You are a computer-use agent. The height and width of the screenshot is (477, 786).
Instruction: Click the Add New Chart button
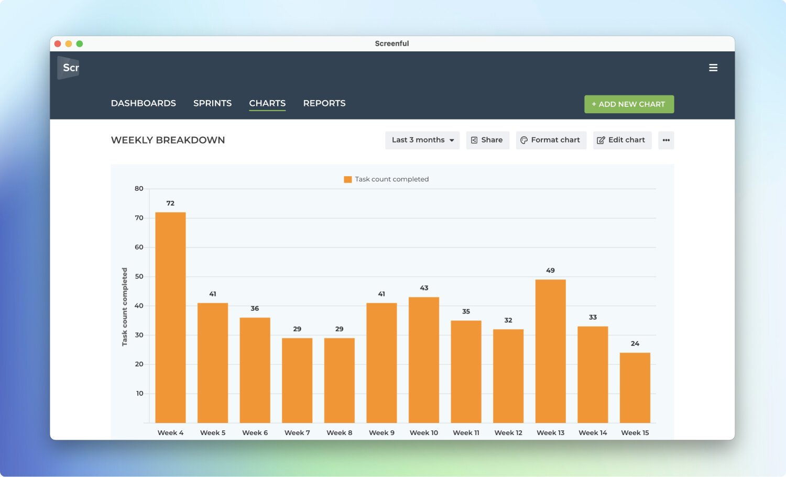(629, 104)
